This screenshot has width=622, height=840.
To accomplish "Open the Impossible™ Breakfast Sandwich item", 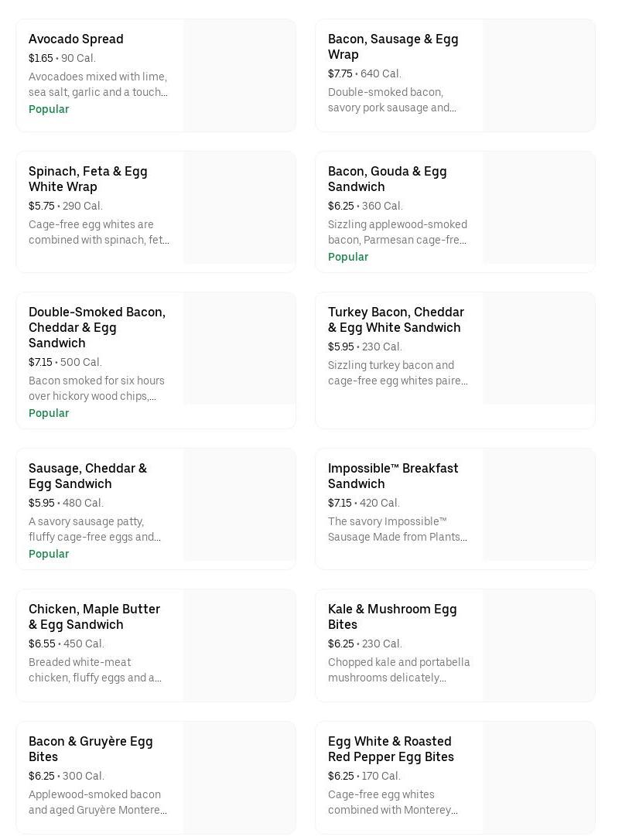I will point(393,476).
